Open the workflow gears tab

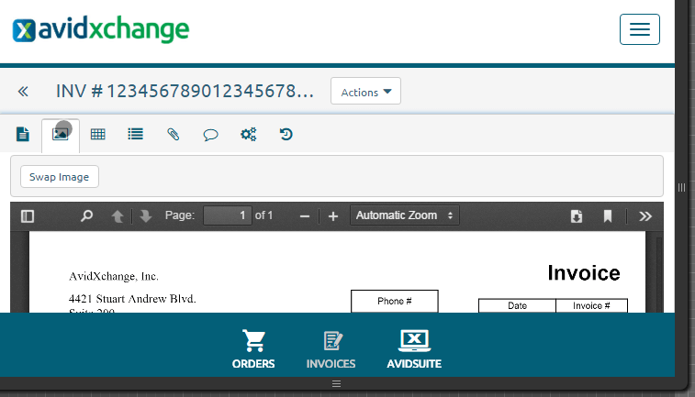248,134
